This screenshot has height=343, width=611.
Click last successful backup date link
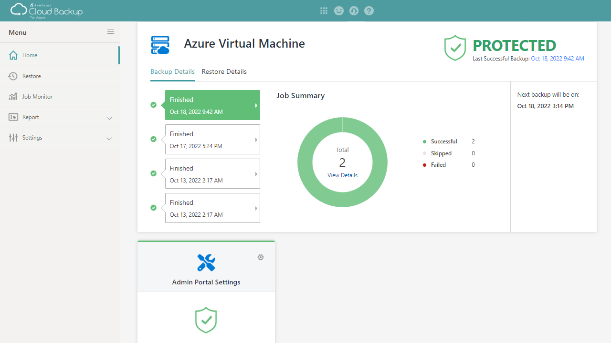coord(558,59)
